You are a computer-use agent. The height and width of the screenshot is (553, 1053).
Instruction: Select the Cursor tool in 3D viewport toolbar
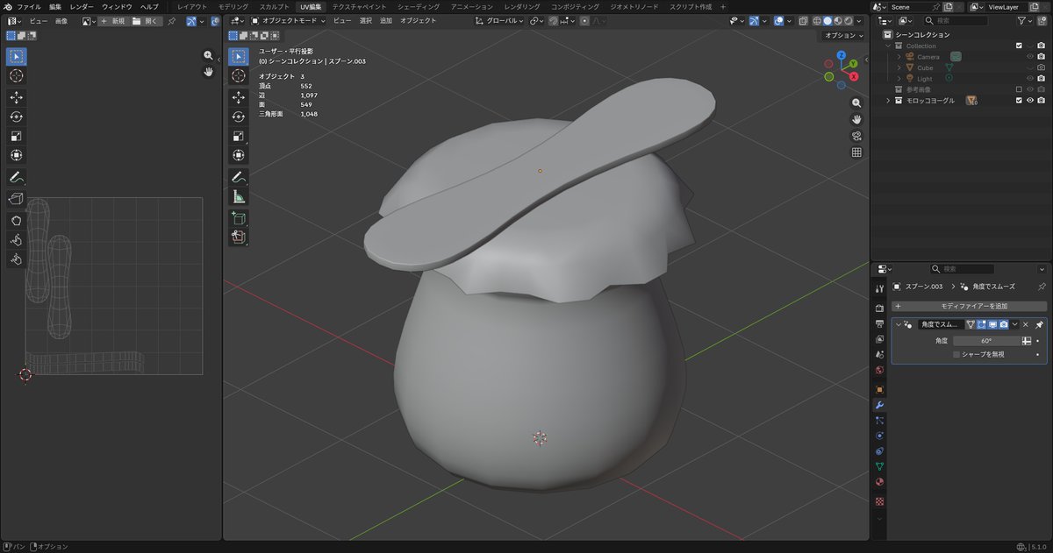pyautogui.click(x=238, y=76)
